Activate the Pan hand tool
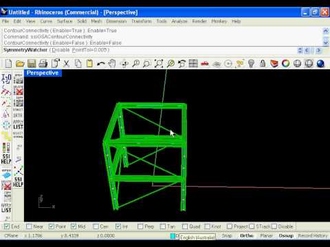 tap(112, 63)
